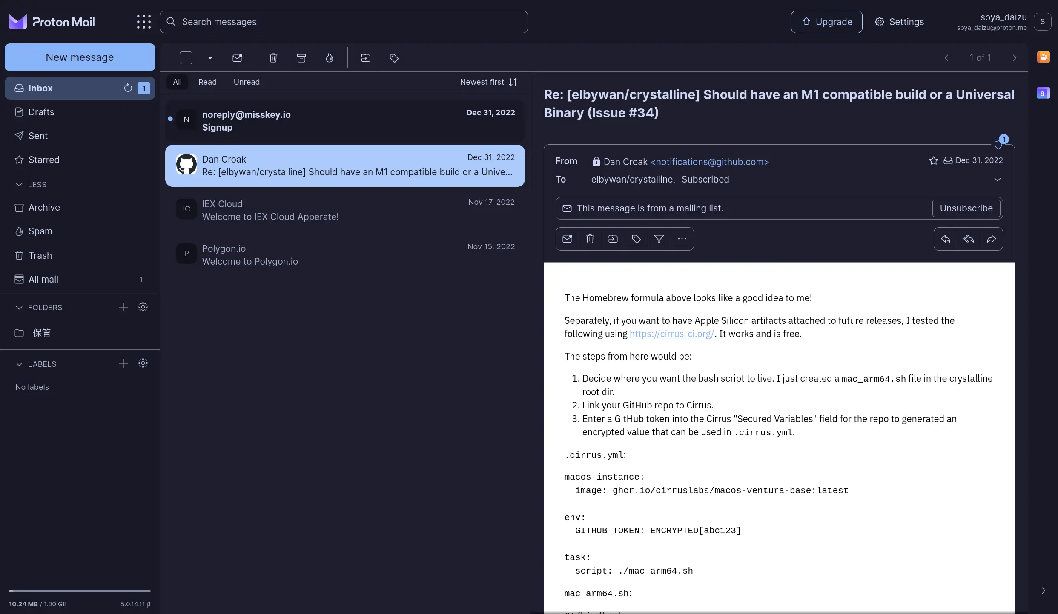Focus the Search messages field
This screenshot has width=1058, height=614.
pyautogui.click(x=344, y=22)
